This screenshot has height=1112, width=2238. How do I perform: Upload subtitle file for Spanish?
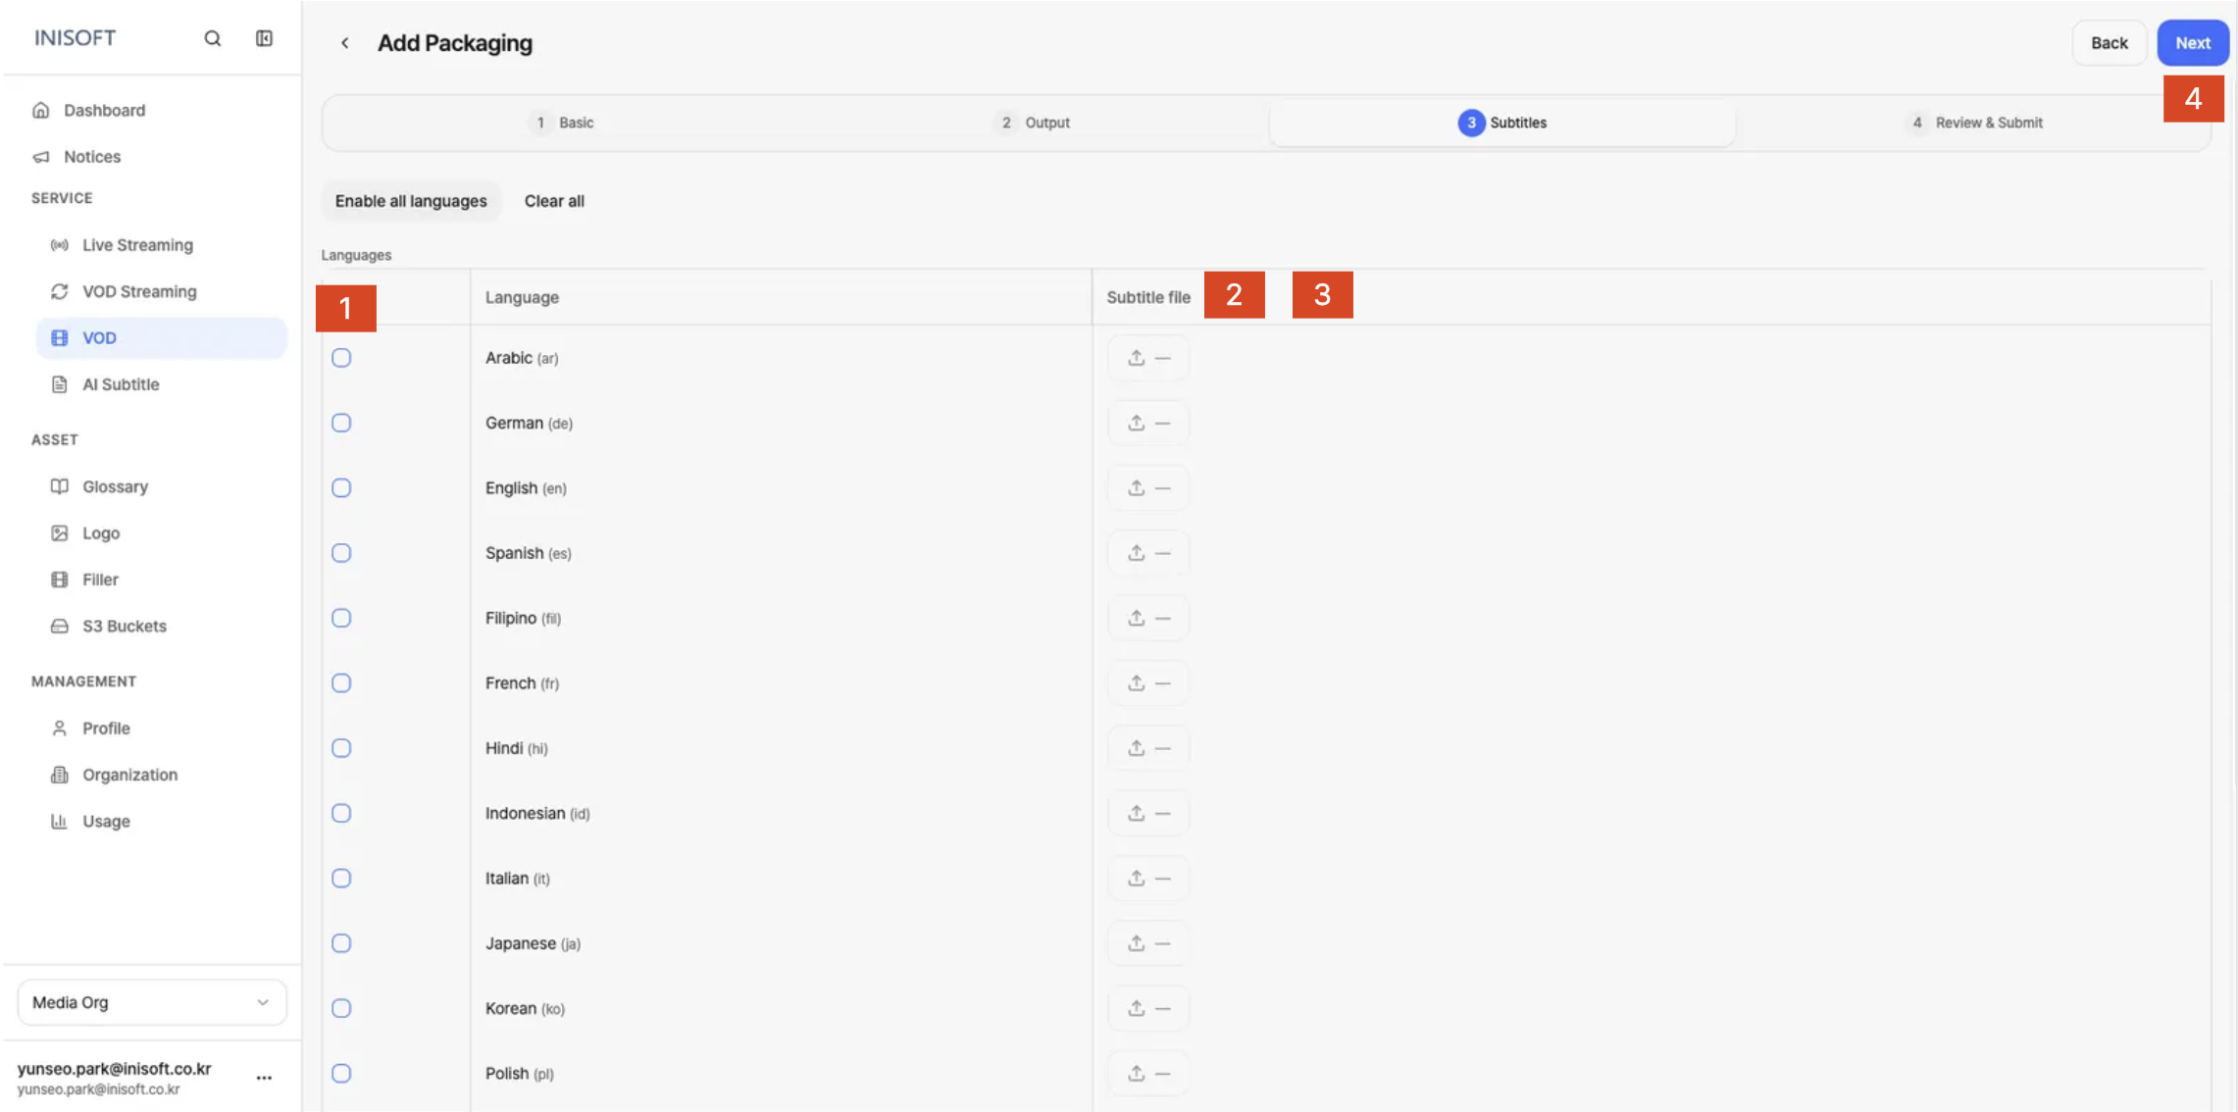coord(1148,553)
